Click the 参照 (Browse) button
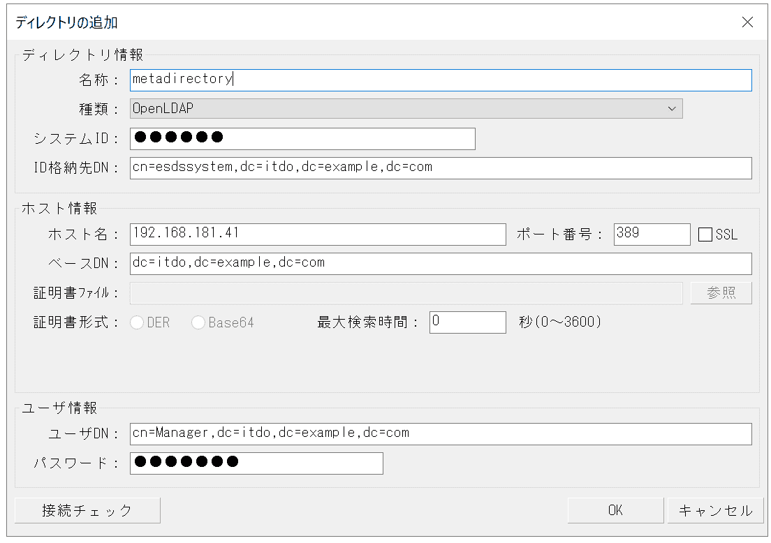Viewport: 771px width, 543px height. (x=721, y=292)
